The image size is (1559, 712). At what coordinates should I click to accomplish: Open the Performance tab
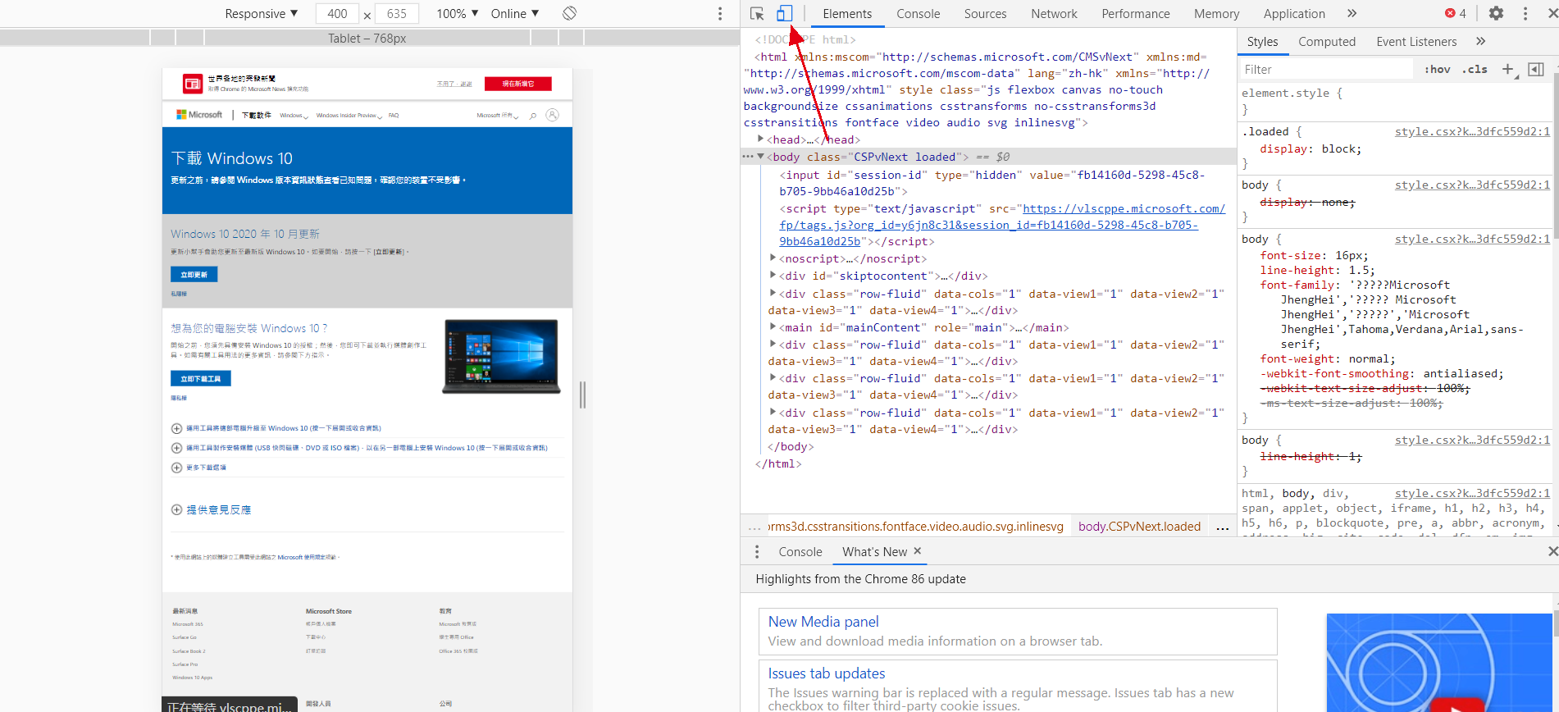click(1136, 14)
